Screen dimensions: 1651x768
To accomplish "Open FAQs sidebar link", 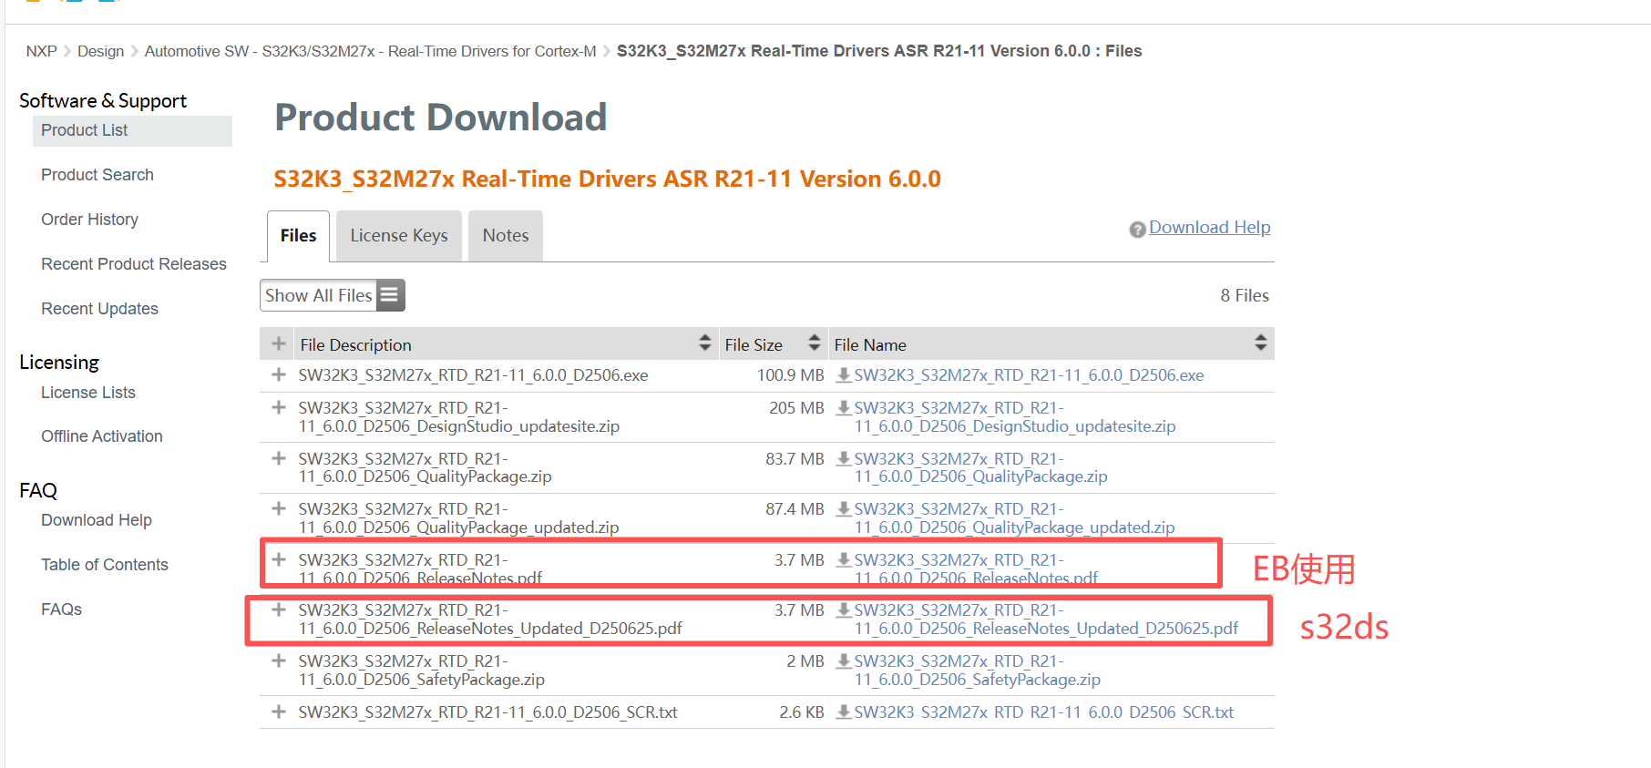I will pyautogui.click(x=61, y=609).
